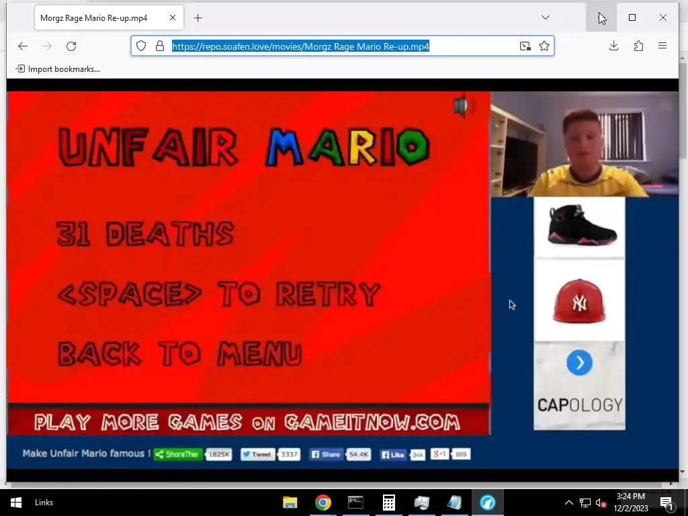Click the black sneaker ad thumbnail
Image resolution: width=688 pixels, height=516 pixels.
click(x=579, y=227)
